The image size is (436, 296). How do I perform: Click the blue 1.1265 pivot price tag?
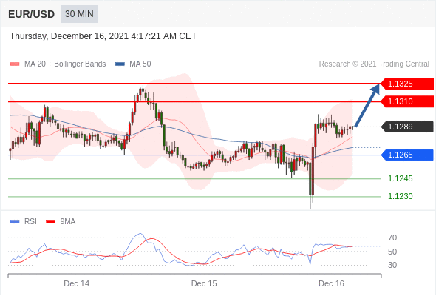coord(407,155)
